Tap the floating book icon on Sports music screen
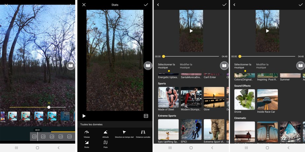Screen dimensions: 305x152 coord(224,66)
